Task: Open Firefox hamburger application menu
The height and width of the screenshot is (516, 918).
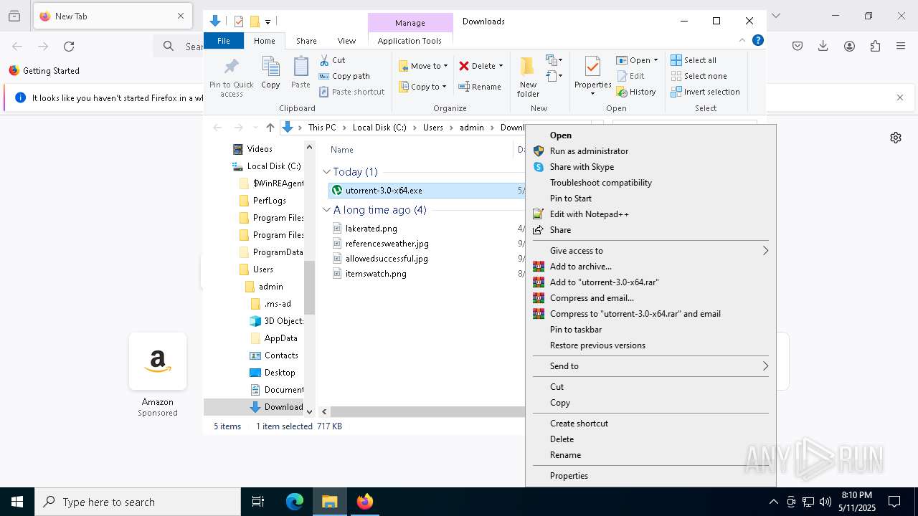Action: pos(901,46)
